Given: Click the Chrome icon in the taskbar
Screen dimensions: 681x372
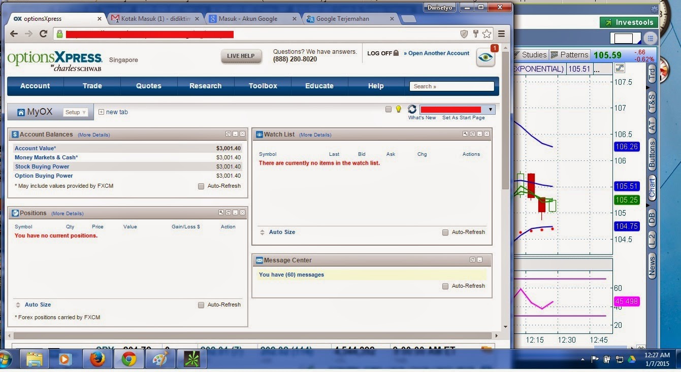Looking at the screenshot, I should coord(128,359).
